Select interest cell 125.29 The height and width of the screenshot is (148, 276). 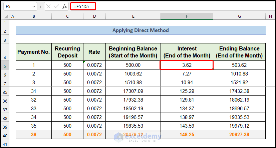point(187,91)
